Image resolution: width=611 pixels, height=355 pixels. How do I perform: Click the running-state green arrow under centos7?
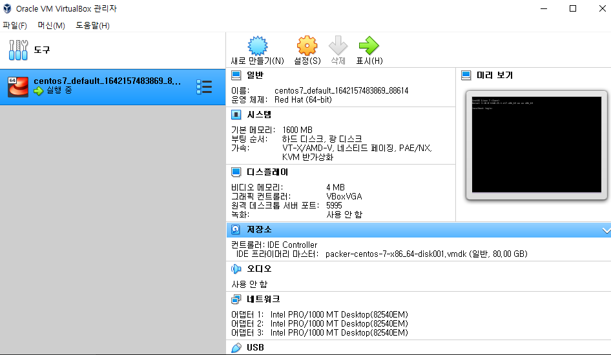38,91
